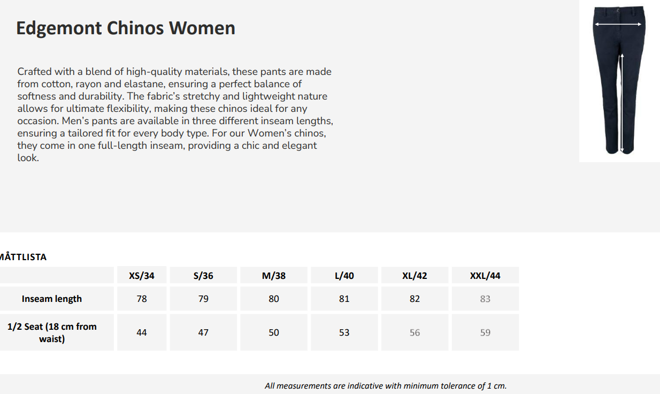
Task: Click the Inseam length row label
Action: 52,299
